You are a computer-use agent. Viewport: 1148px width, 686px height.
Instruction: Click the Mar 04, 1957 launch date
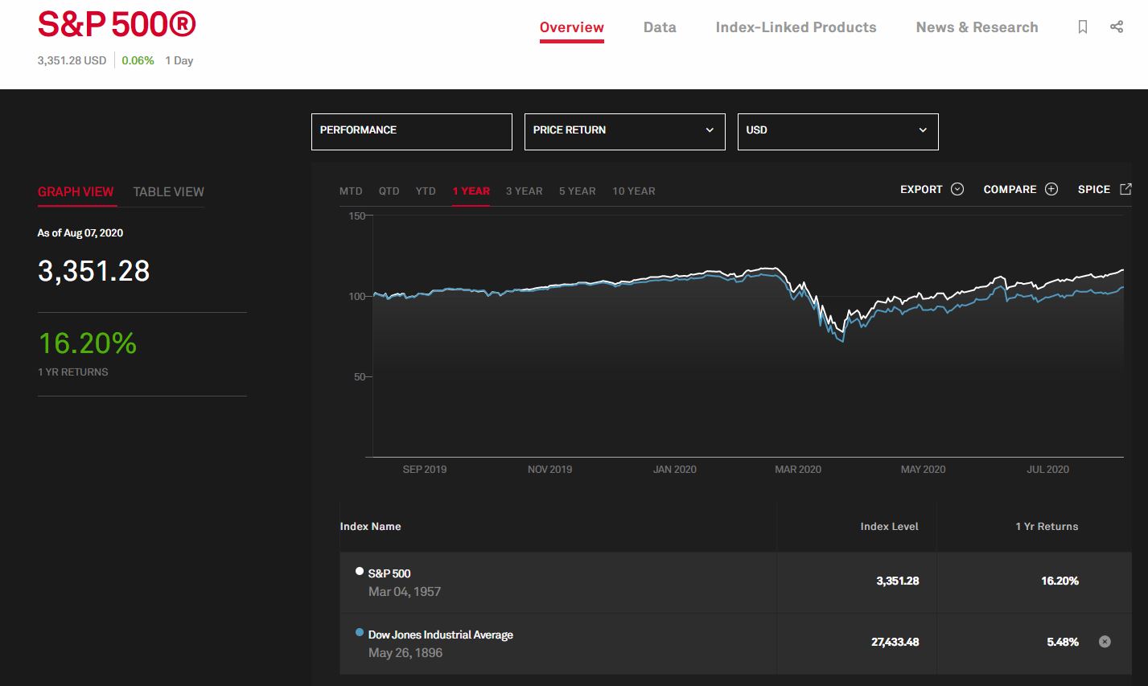[x=405, y=591]
